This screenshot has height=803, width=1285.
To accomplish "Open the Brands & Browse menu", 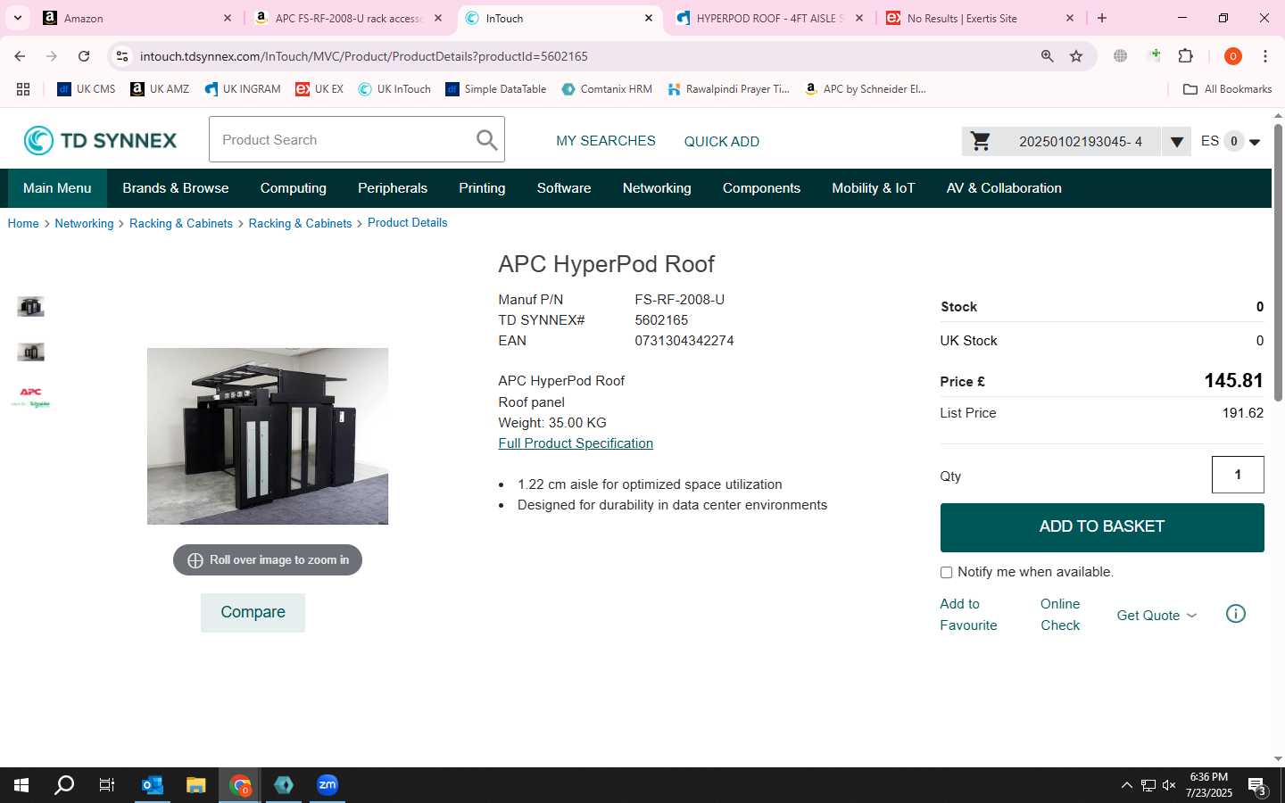I will 176,188.
